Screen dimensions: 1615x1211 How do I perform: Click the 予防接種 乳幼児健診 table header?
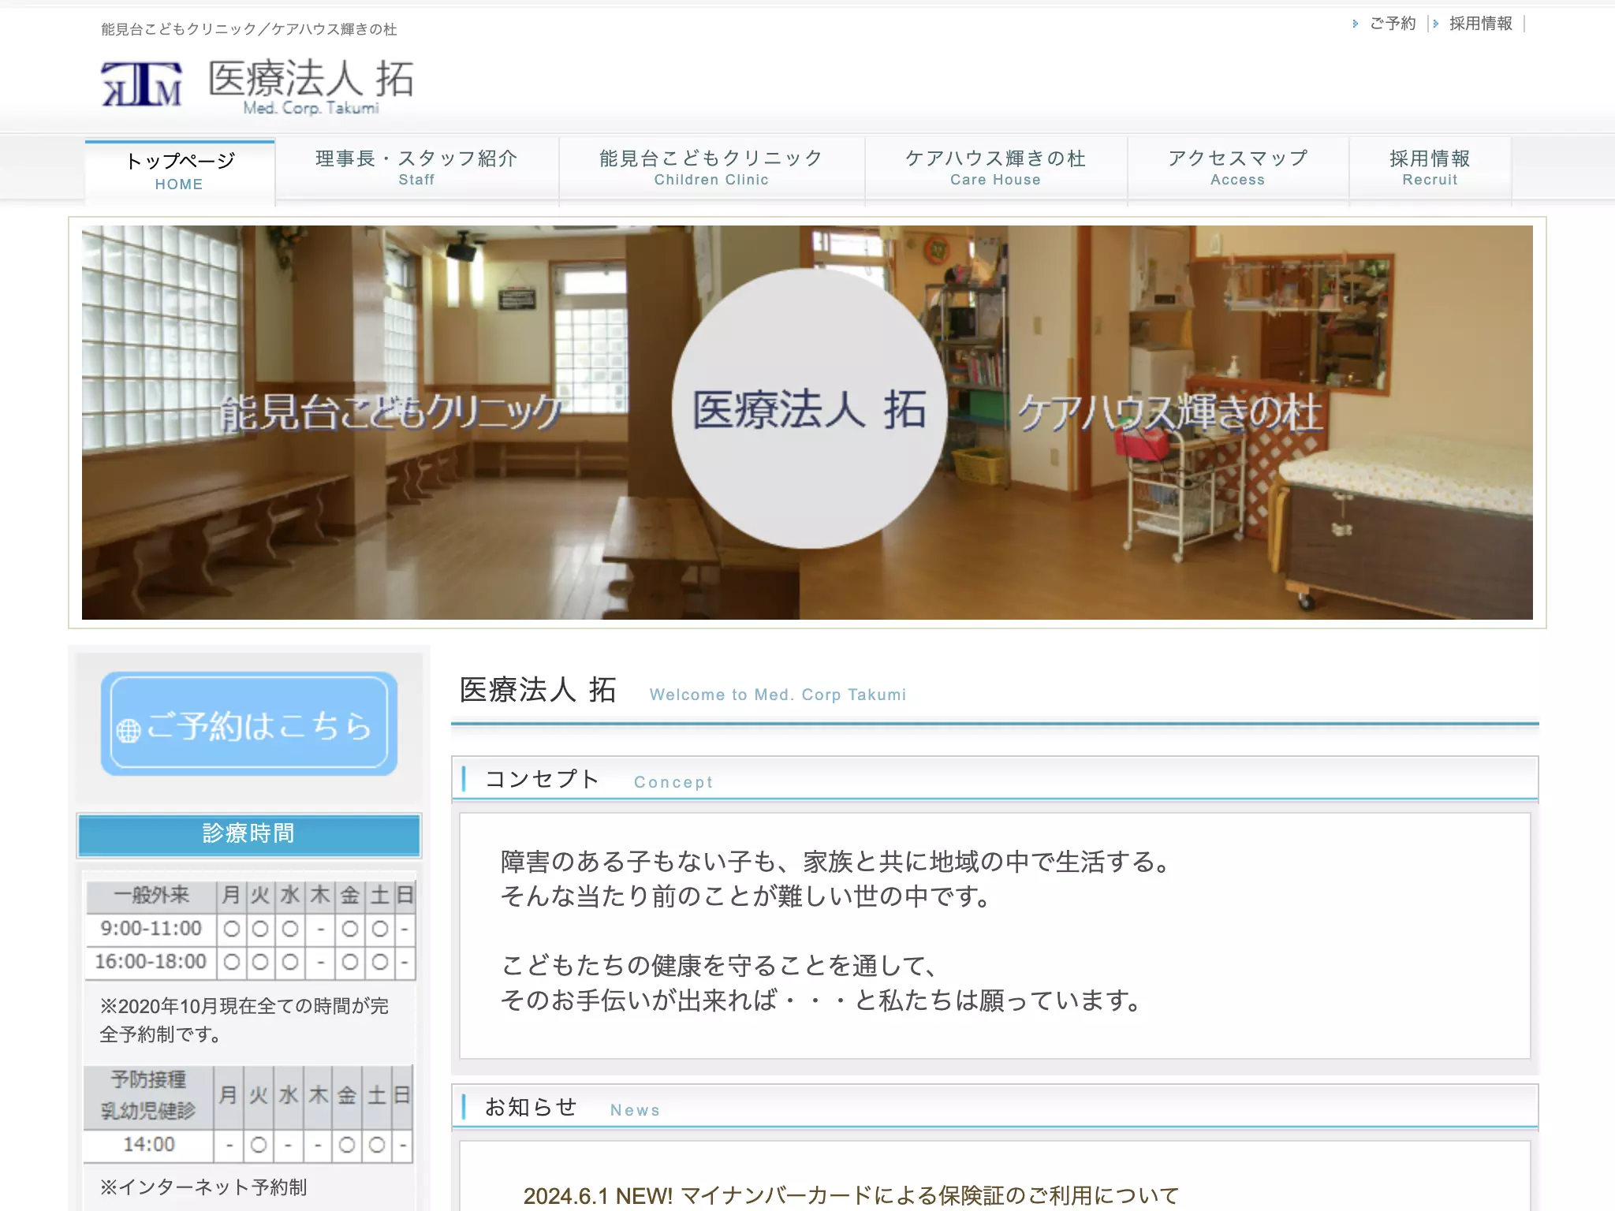(x=148, y=1096)
